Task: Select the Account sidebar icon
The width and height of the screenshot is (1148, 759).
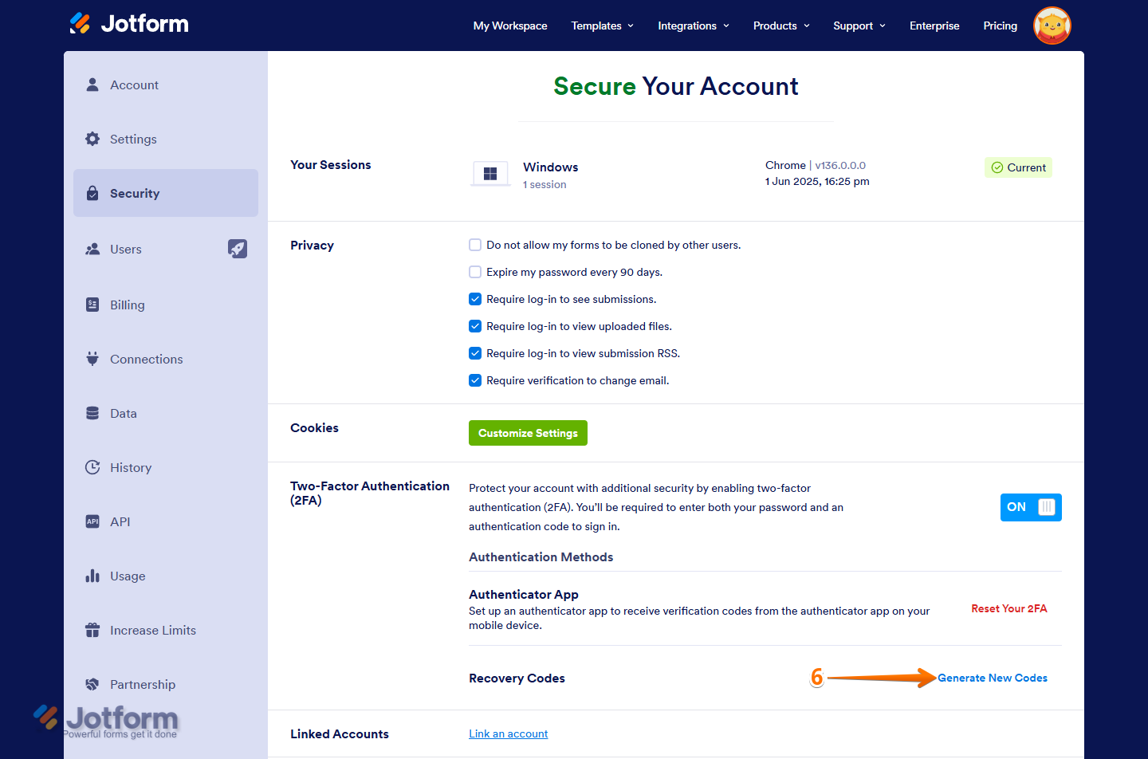Action: click(93, 85)
